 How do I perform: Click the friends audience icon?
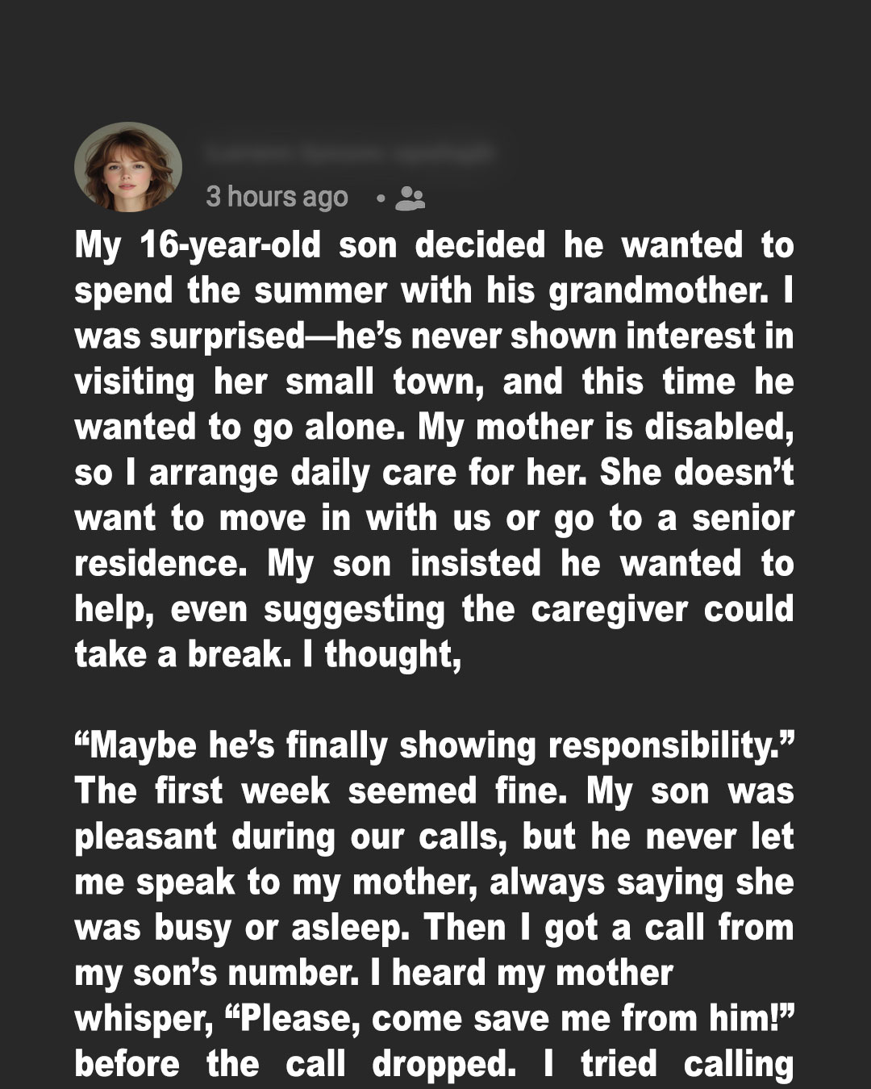[410, 198]
